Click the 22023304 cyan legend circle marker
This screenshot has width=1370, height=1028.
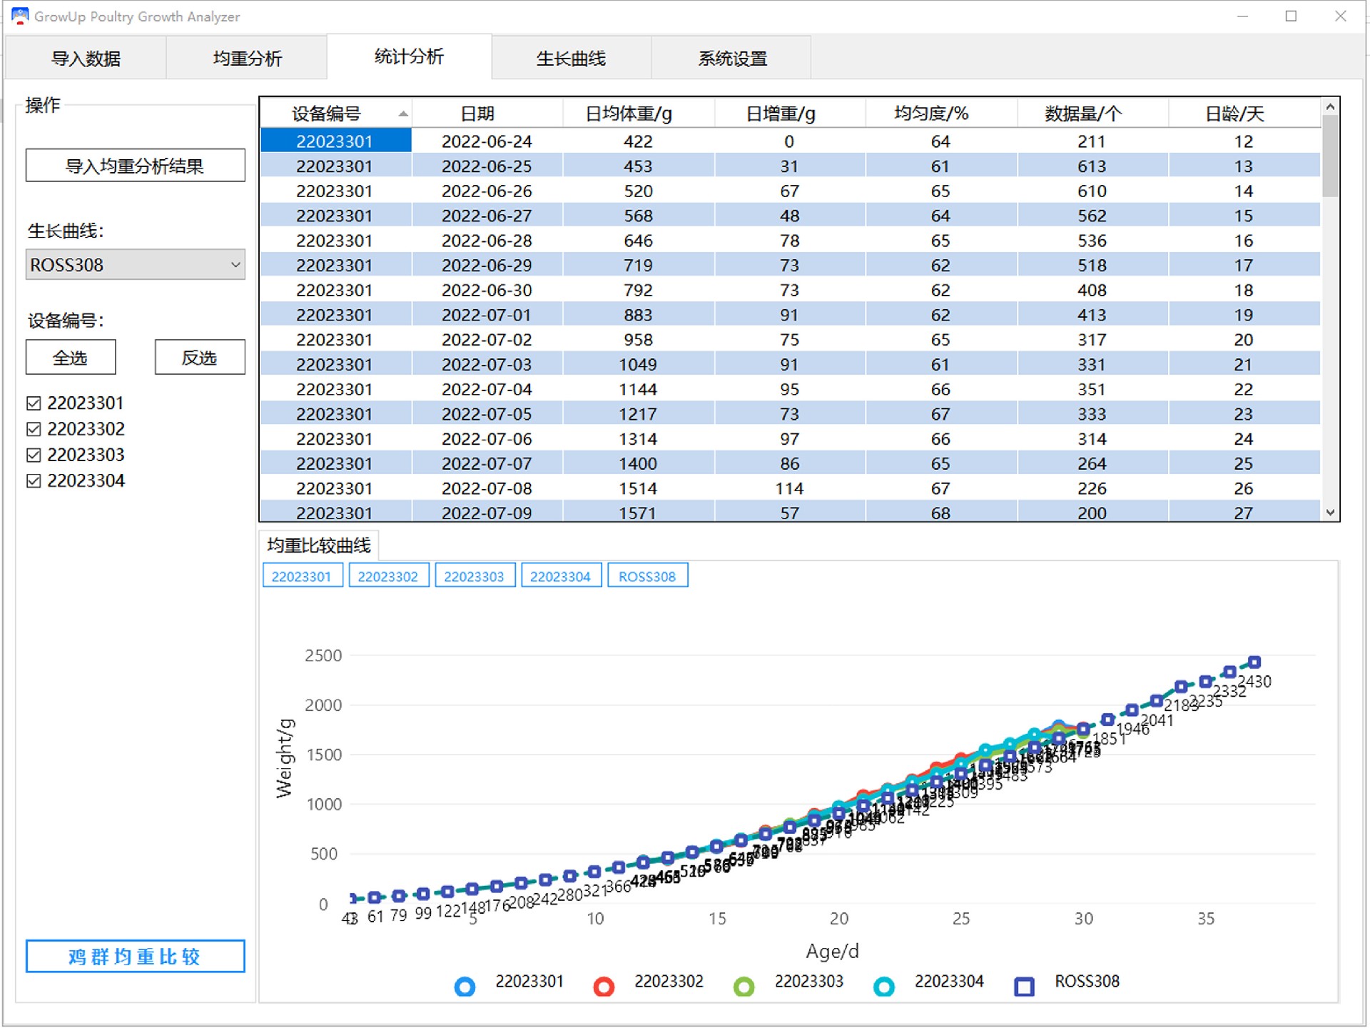pos(883,987)
